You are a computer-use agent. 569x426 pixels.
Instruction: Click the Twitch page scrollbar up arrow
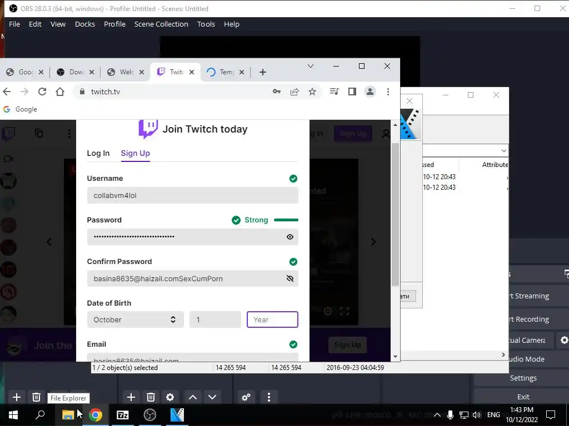click(x=395, y=125)
